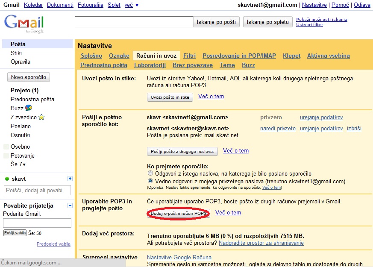Image resolution: width=373 pixels, height=267 pixels.
Task: Collapse the Povabite prijatelja panel with the minus icon
Action: [70, 205]
